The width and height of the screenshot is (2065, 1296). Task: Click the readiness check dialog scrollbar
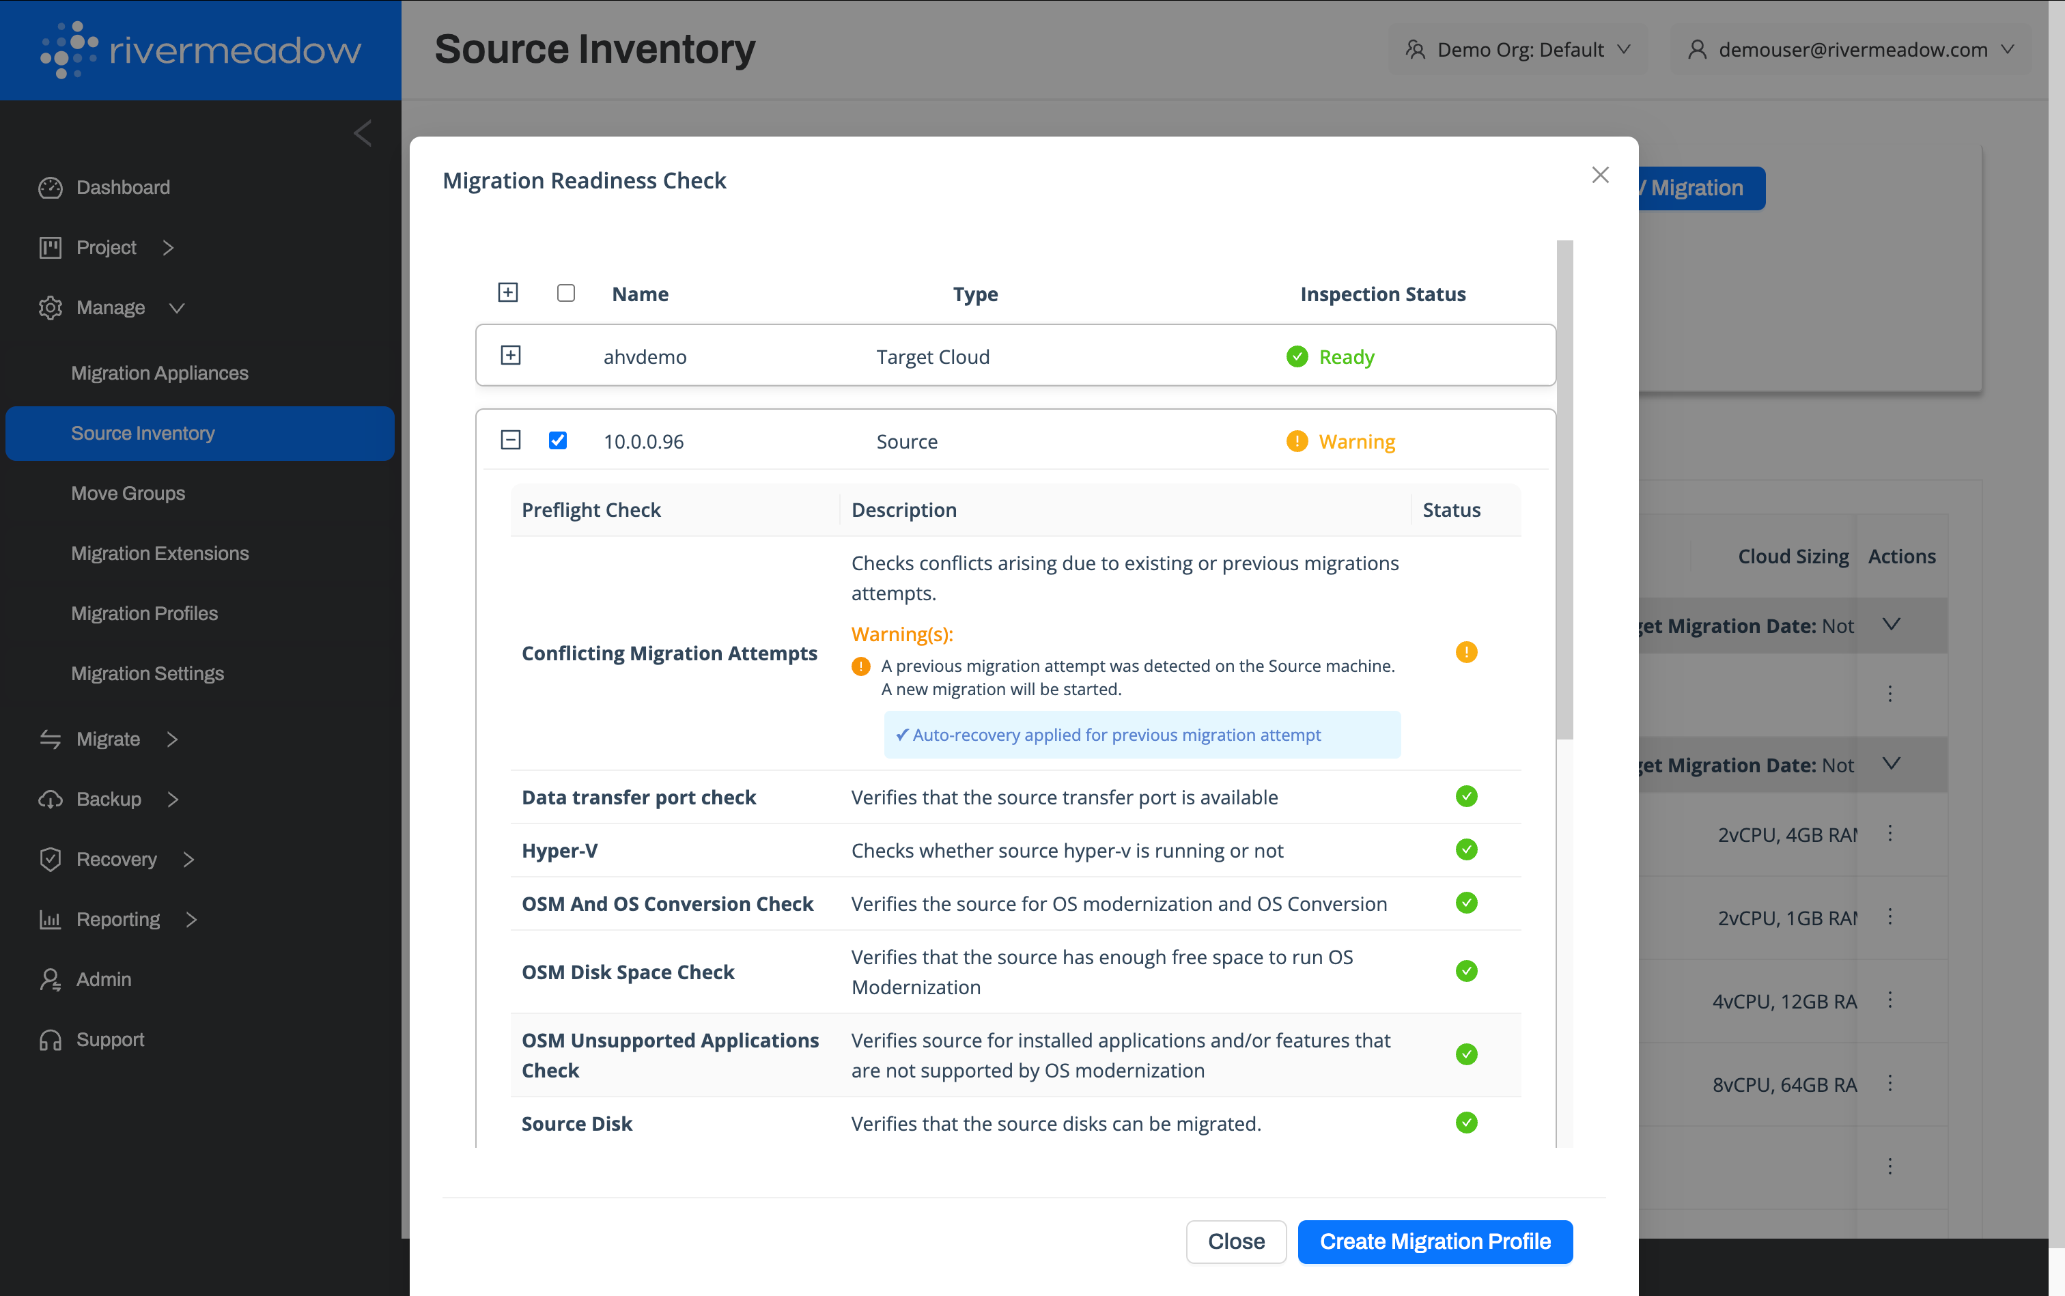(1564, 489)
